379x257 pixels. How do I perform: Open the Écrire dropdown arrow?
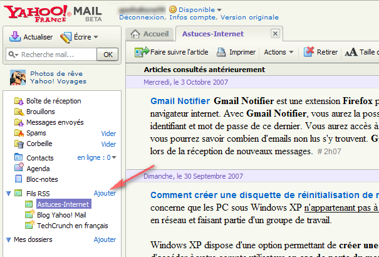point(96,37)
